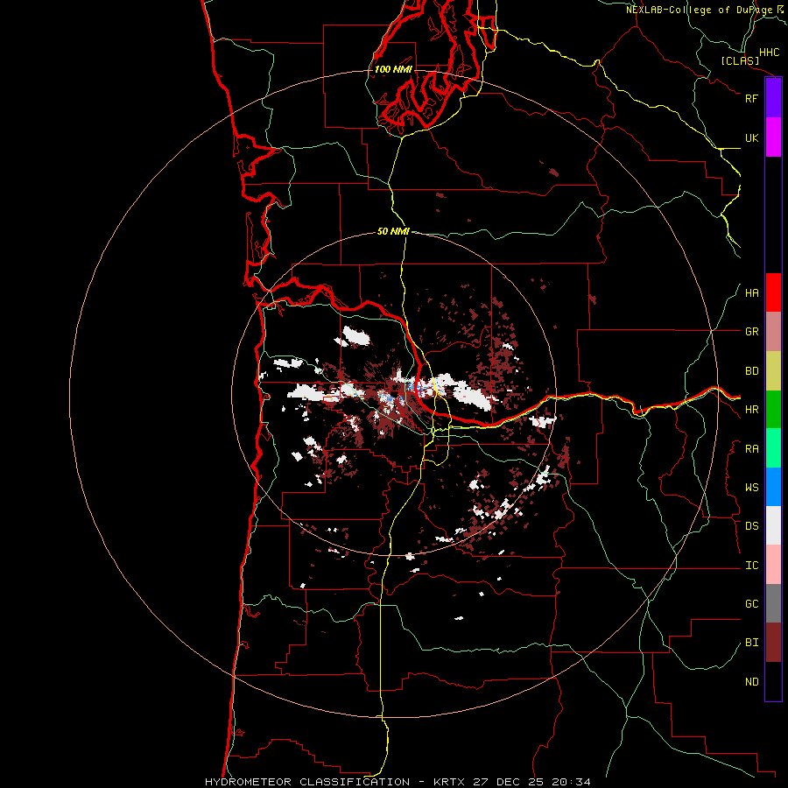Click the purple RF legend swatch

(x=773, y=98)
